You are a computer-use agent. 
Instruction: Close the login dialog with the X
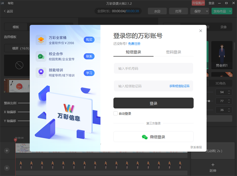201,31
